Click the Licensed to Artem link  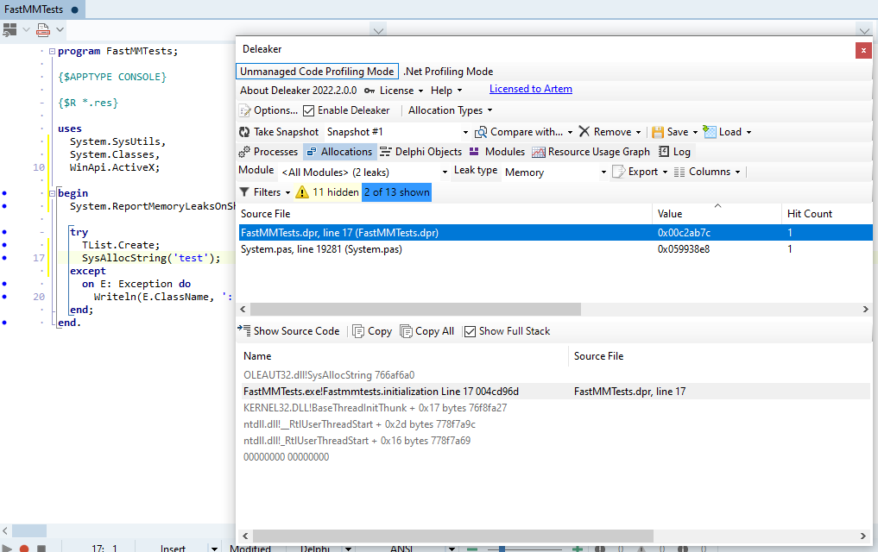point(530,89)
